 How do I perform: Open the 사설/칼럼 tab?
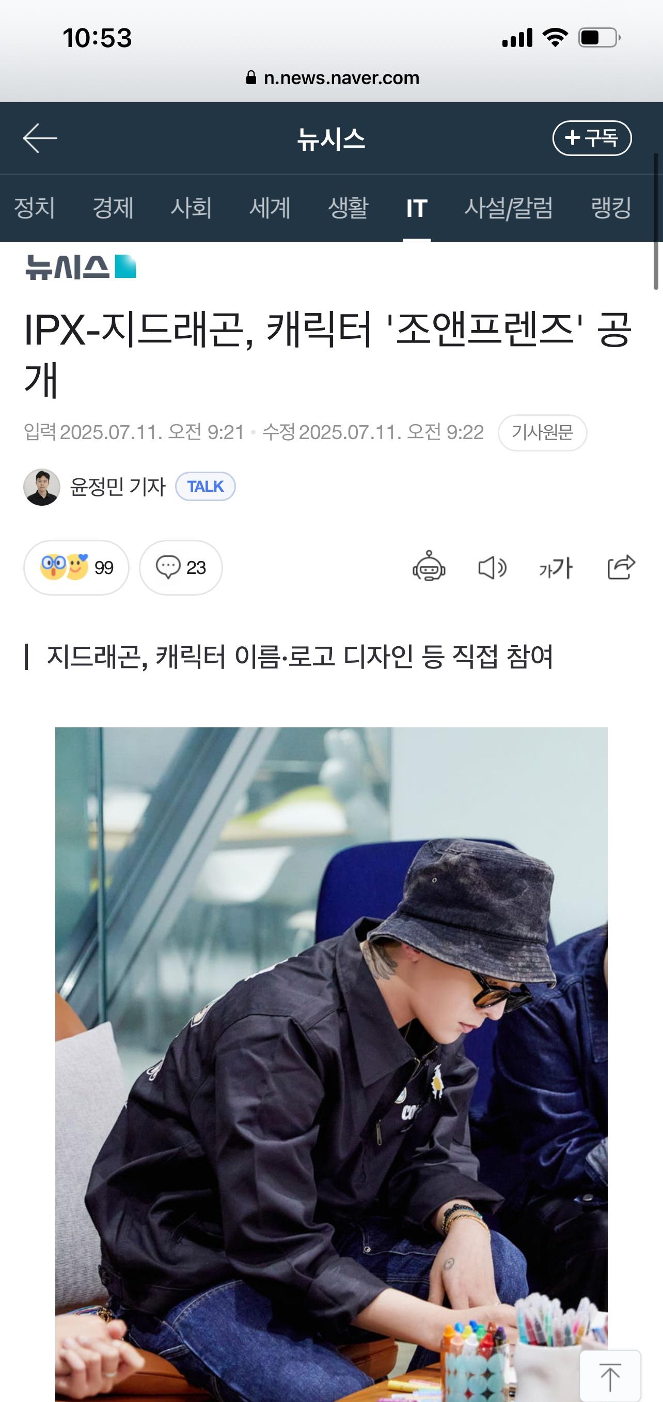tap(508, 208)
